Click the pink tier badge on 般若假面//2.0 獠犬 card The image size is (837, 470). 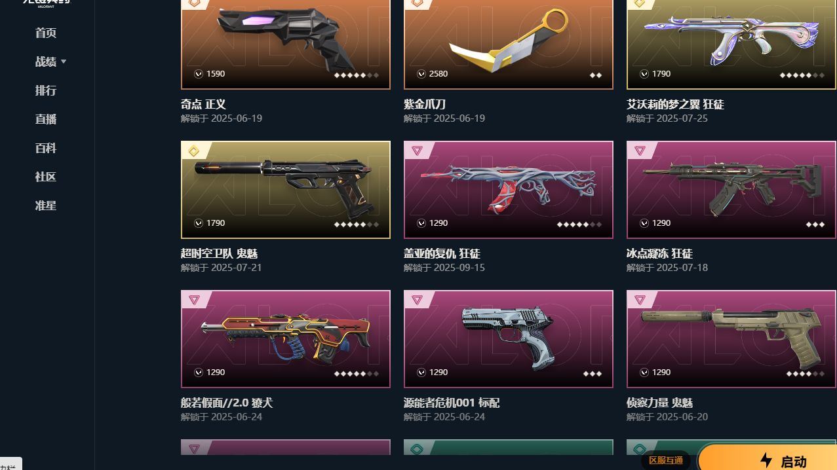[194, 300]
